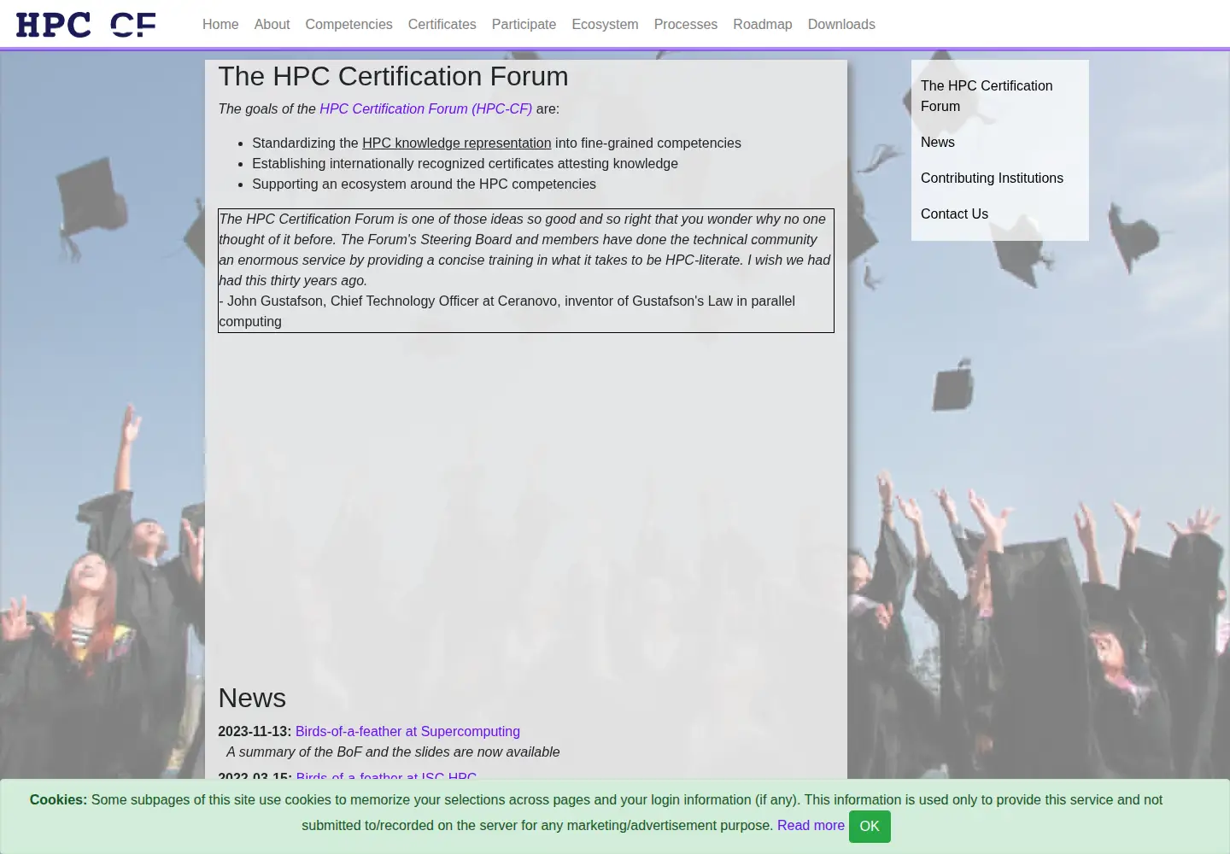Go to Competencies page
1230x854 pixels.
point(348,25)
